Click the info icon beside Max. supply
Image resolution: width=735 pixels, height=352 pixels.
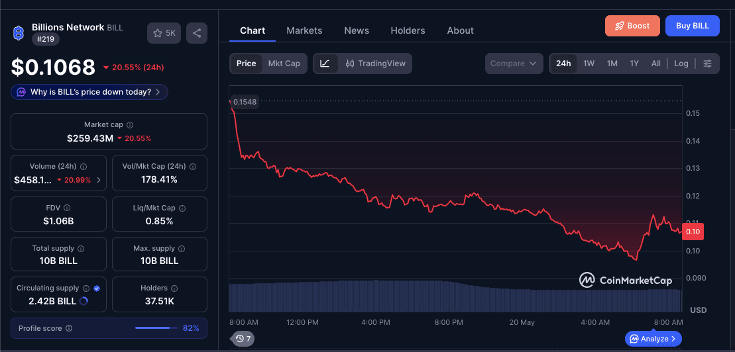pos(182,249)
